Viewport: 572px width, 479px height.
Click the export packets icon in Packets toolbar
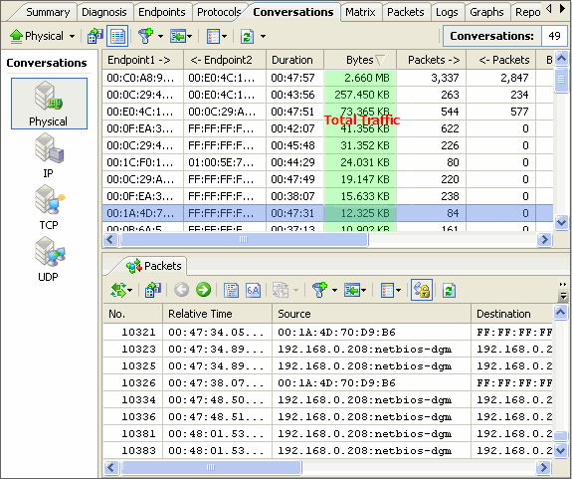tap(153, 290)
